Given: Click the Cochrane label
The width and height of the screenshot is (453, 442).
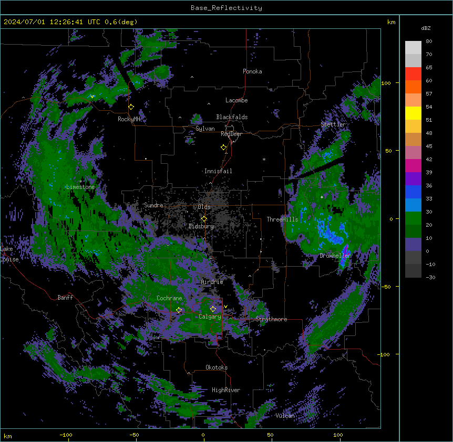Looking at the screenshot, I should point(169,298).
